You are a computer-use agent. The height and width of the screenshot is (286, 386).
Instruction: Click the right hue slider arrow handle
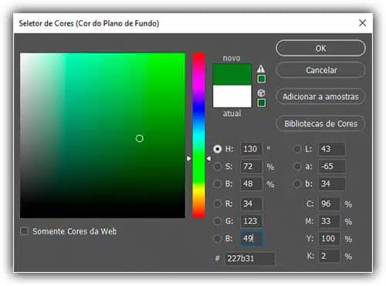coord(208,158)
